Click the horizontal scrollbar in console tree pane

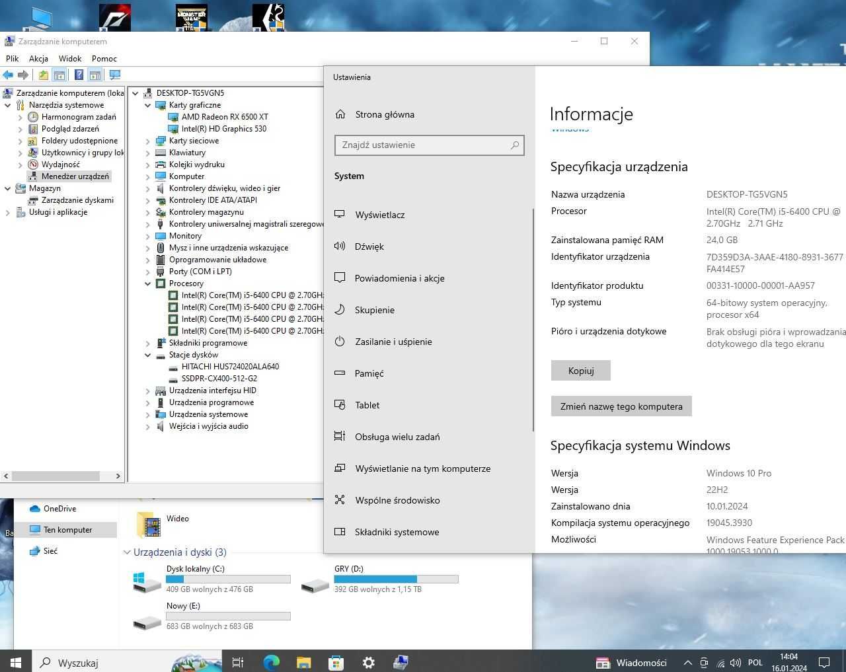click(56, 476)
